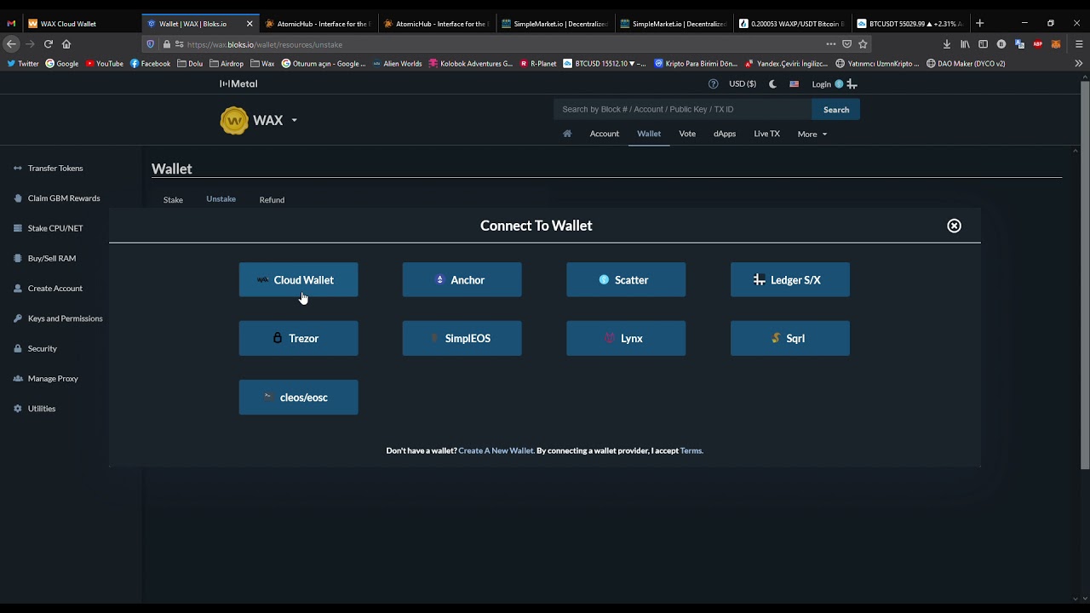Open a new browser tab

(x=979, y=23)
